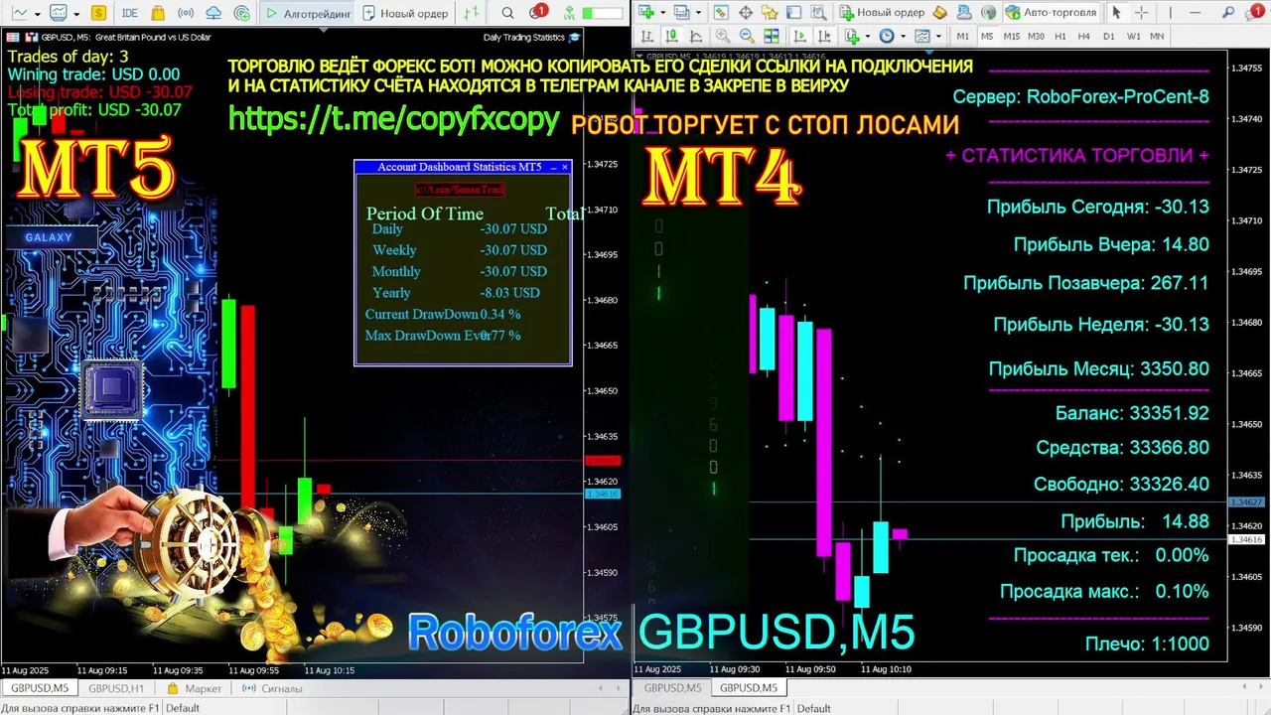Open the IDE MetaEditor button in MT5
This screenshot has width=1271, height=715.
(x=130, y=13)
